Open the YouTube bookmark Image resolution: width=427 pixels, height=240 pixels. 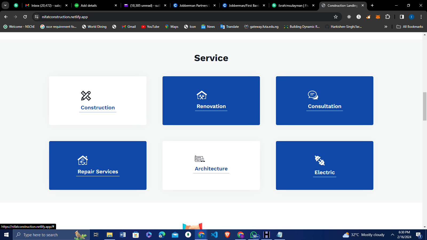pyautogui.click(x=150, y=27)
